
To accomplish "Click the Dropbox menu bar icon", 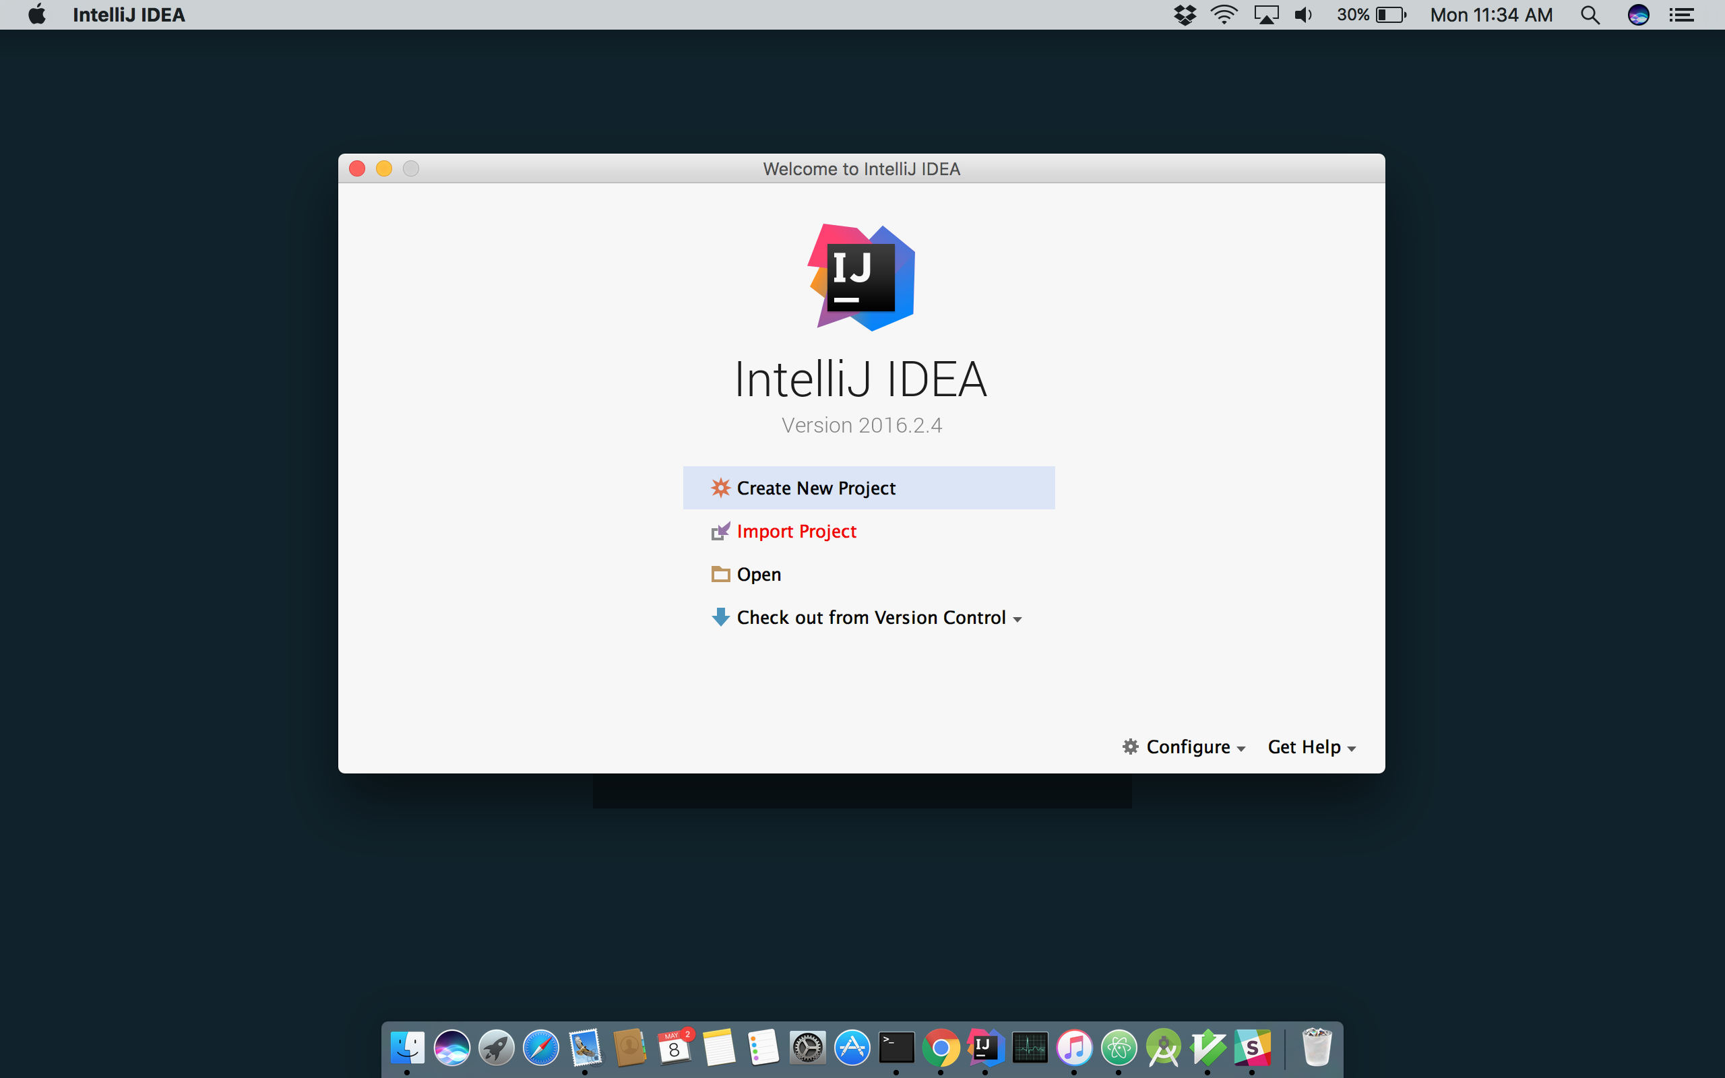I will [x=1184, y=14].
